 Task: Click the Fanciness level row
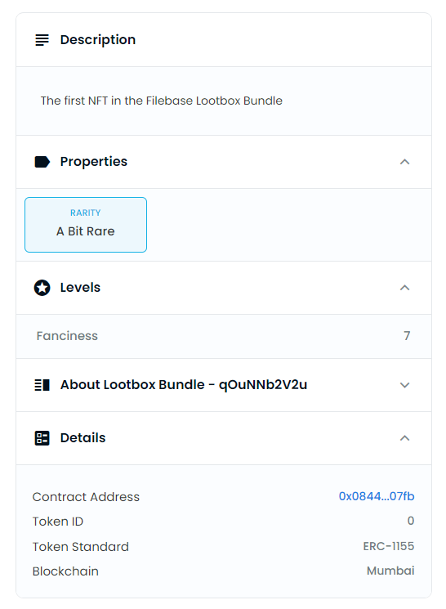click(x=224, y=336)
